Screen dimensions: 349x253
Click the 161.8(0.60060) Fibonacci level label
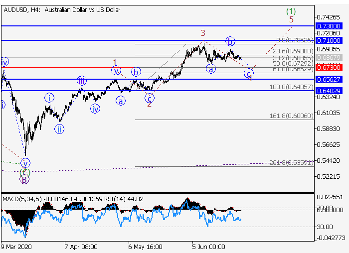click(291, 116)
